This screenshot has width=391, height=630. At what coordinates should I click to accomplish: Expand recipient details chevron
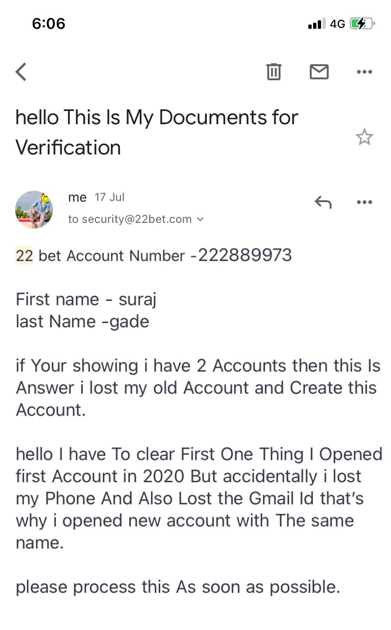(x=200, y=219)
